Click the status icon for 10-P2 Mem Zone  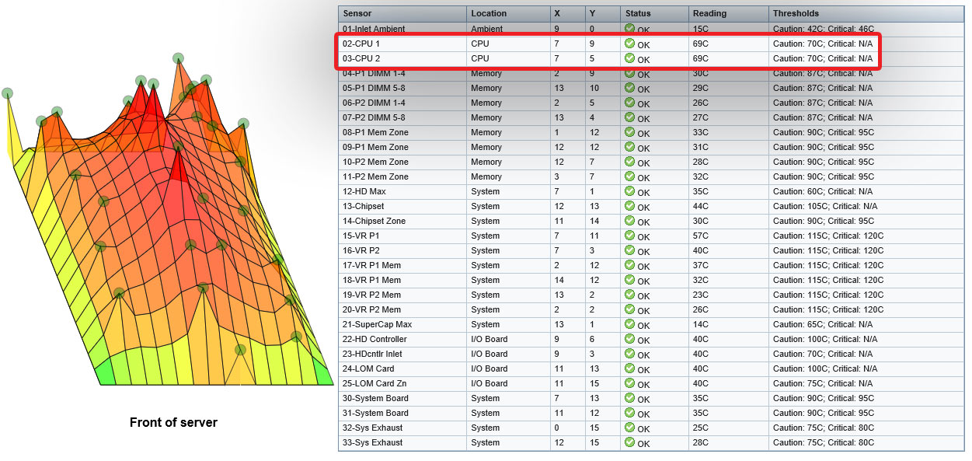point(630,162)
